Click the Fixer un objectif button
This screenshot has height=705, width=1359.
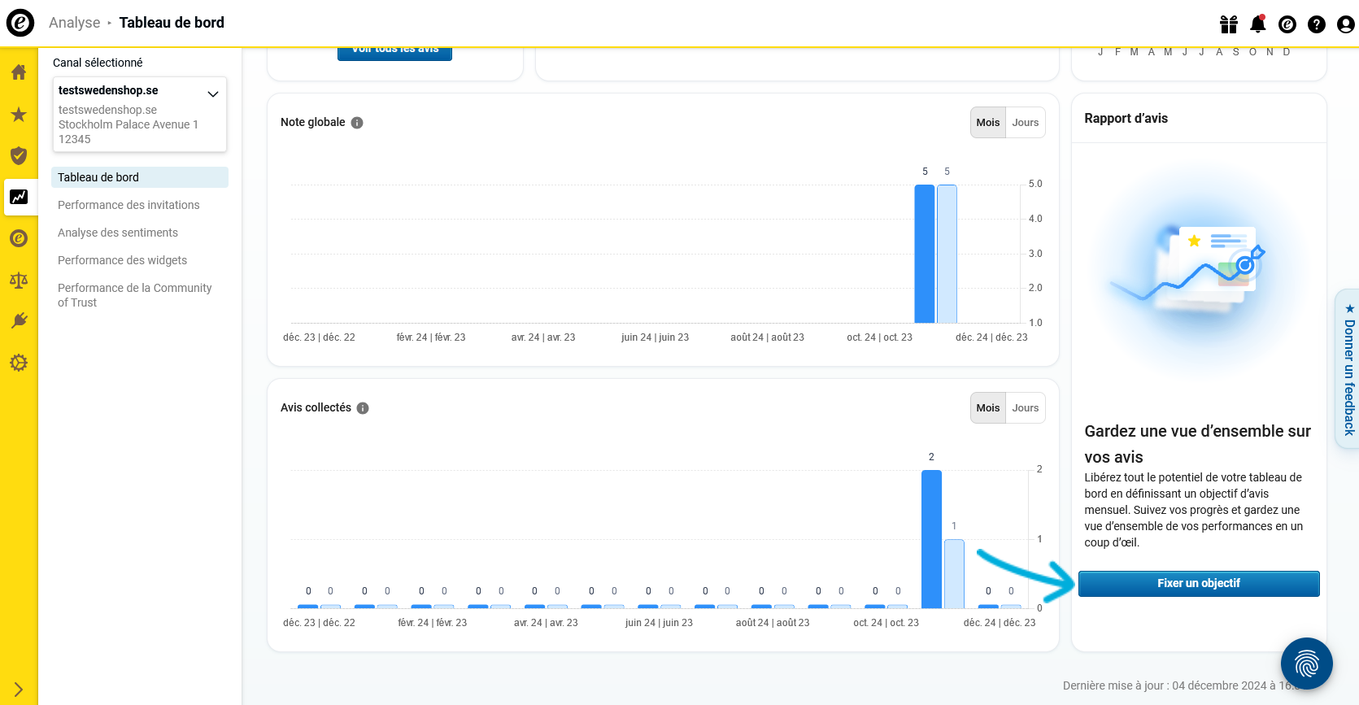pyautogui.click(x=1199, y=583)
